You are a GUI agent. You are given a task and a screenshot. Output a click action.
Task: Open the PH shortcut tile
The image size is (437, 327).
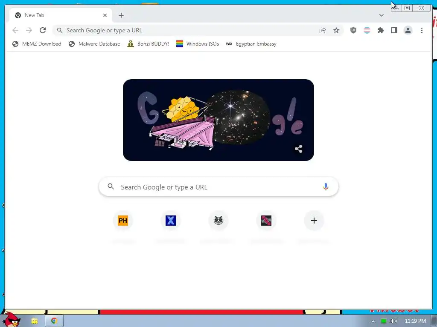123,221
